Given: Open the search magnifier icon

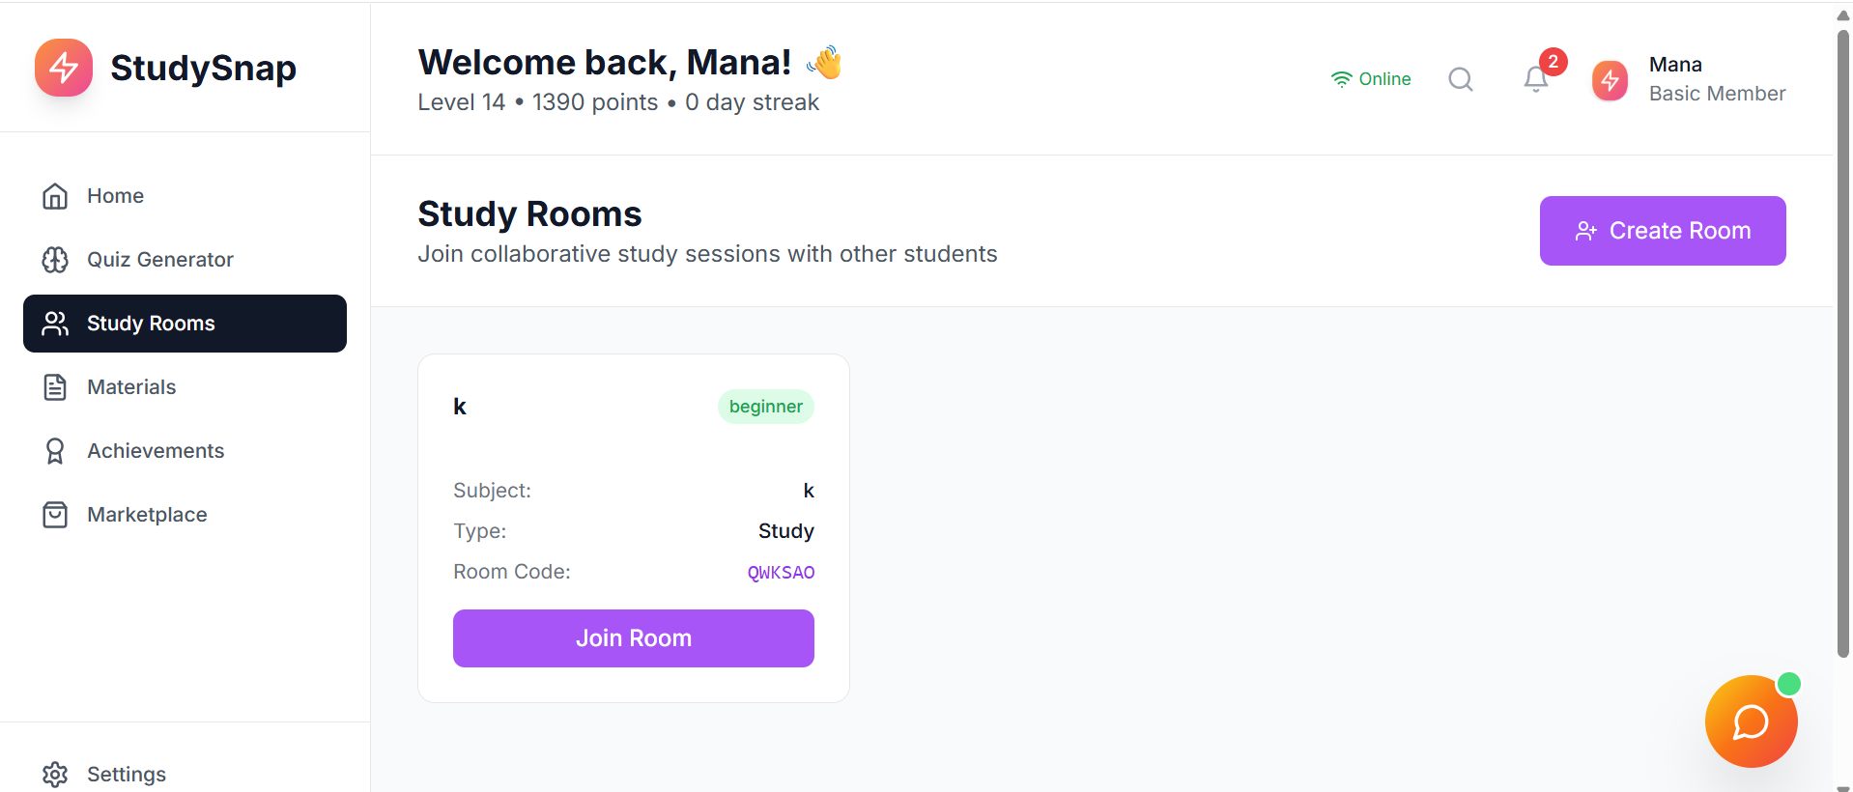Looking at the screenshot, I should (1461, 79).
